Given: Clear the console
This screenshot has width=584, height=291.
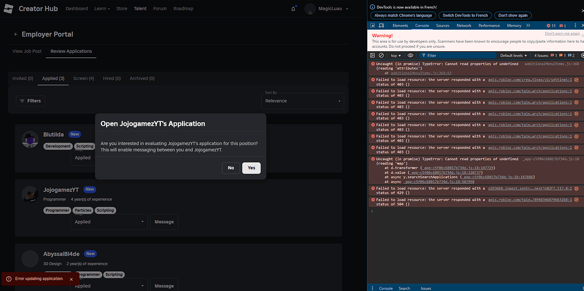Looking at the screenshot, I should [x=381, y=55].
